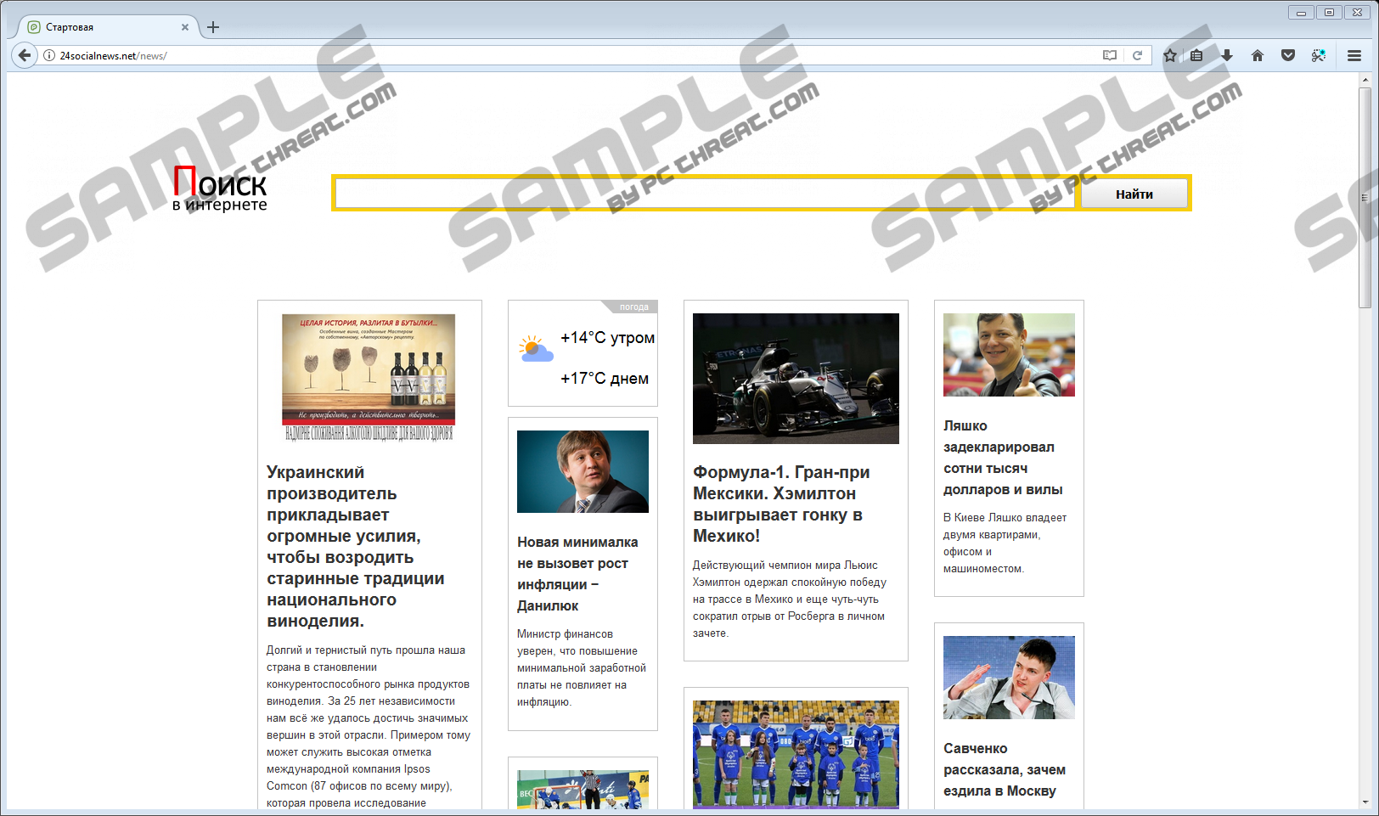The width and height of the screenshot is (1379, 816).
Task: Click the wine bottles advertisement image
Action: pyautogui.click(x=369, y=377)
